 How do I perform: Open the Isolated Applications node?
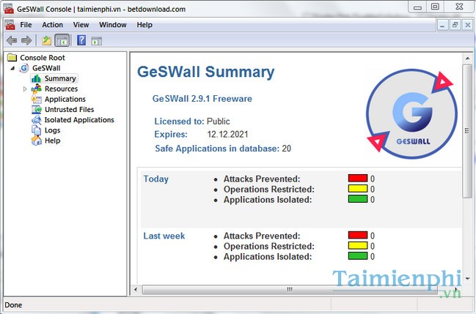click(79, 120)
